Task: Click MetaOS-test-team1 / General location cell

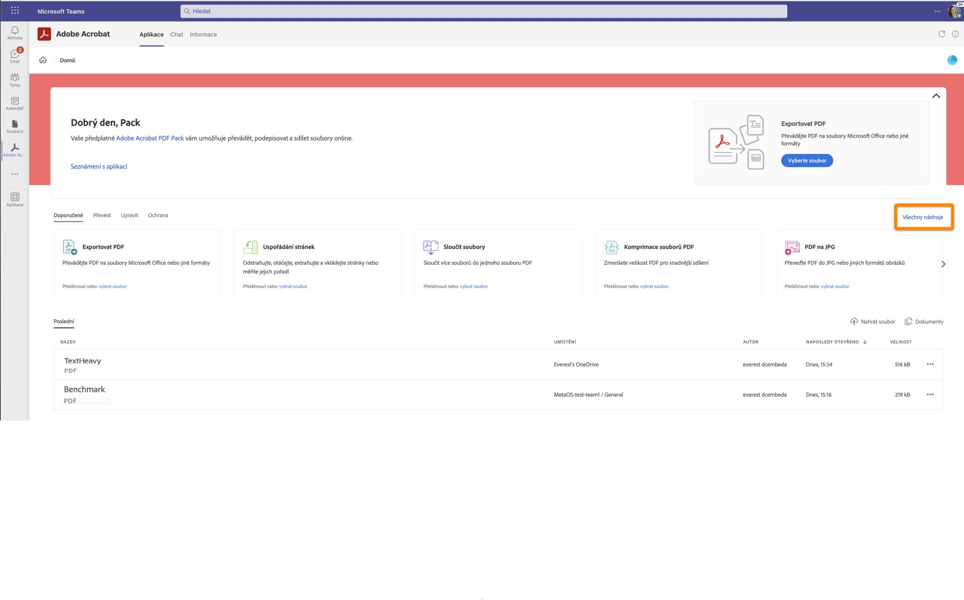Action: pyautogui.click(x=588, y=395)
